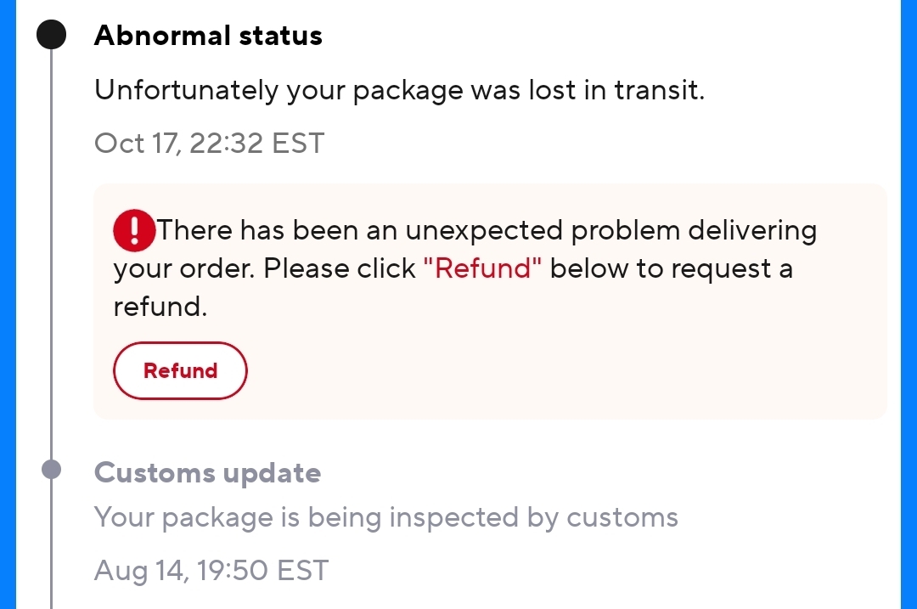The height and width of the screenshot is (609, 917).
Task: Click the final word "refund." in the alert
Action: 160,307
